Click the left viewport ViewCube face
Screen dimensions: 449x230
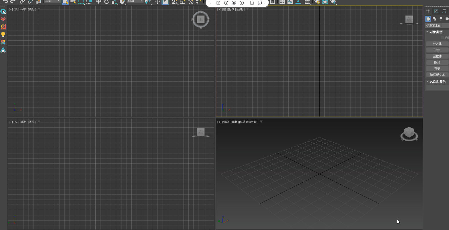[201, 132]
